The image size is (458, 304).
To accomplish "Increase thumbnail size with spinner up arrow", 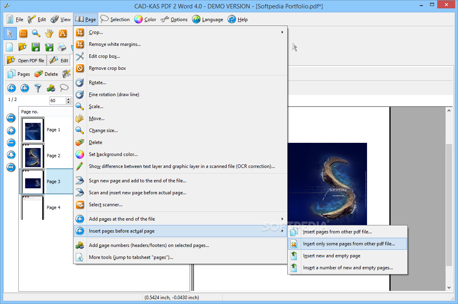I will (69, 99).
